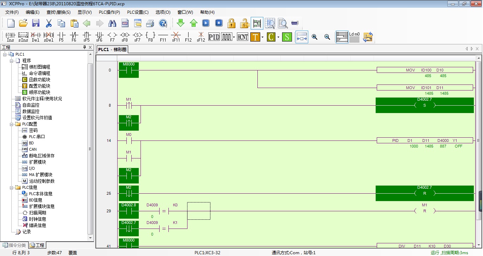The image size is (483, 256).
Task: Toggle the ladder diagram view button
Action: pos(342,37)
